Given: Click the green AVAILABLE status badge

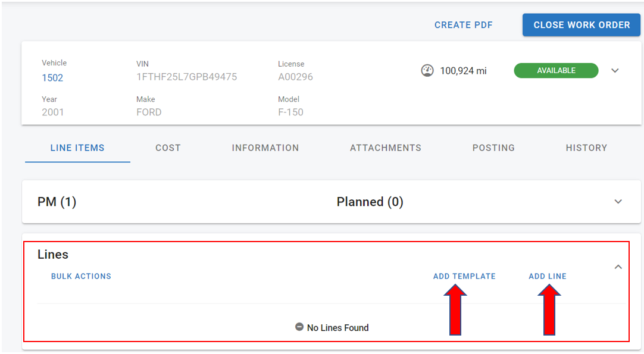Looking at the screenshot, I should point(556,71).
